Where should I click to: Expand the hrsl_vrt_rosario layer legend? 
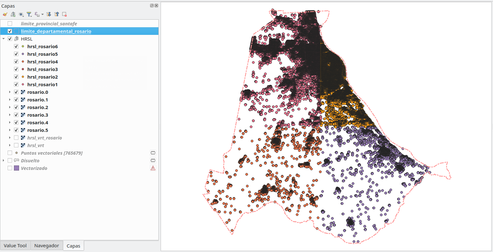point(10,138)
